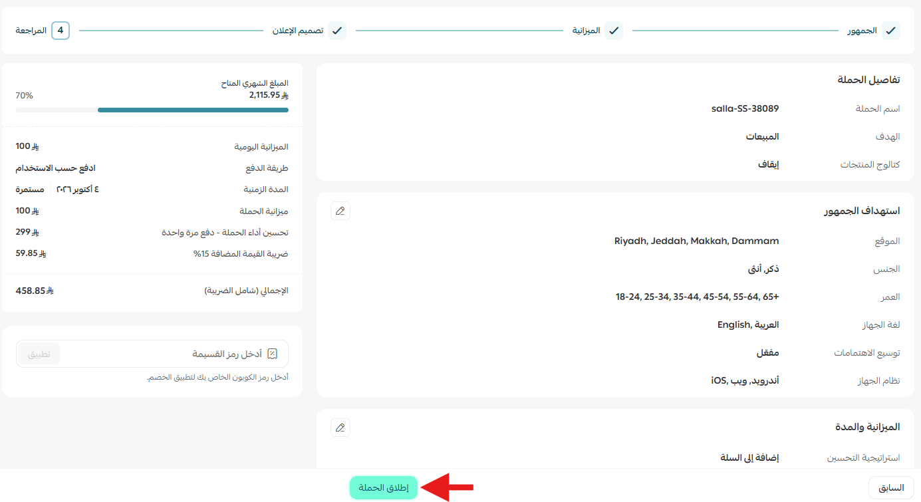The image size is (921, 502).
Task: Click the device language value English, العربية
Action: pos(748,324)
